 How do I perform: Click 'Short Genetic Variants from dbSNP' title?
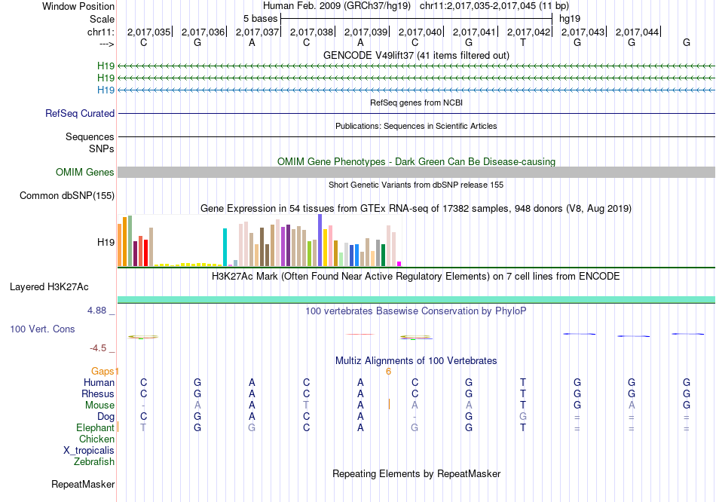[416, 185]
